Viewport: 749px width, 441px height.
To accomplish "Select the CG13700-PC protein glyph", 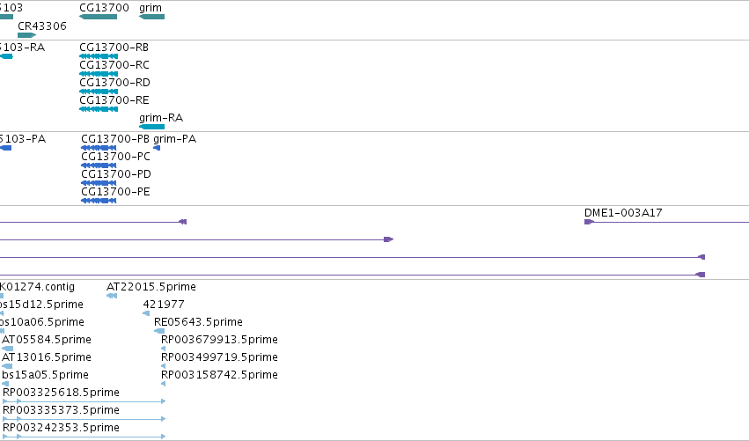I will pyautogui.click(x=99, y=165).
